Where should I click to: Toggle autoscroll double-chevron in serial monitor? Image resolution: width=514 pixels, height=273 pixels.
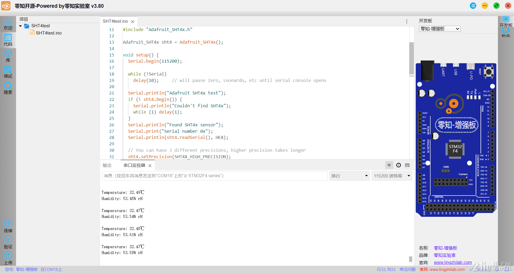coord(389,165)
